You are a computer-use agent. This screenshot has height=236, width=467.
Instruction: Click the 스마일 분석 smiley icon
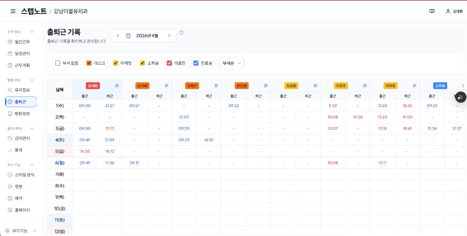(x=10, y=174)
